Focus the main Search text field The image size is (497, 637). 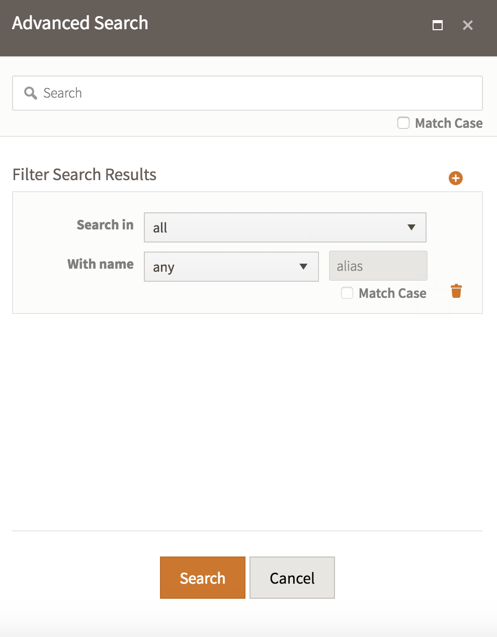pos(257,93)
